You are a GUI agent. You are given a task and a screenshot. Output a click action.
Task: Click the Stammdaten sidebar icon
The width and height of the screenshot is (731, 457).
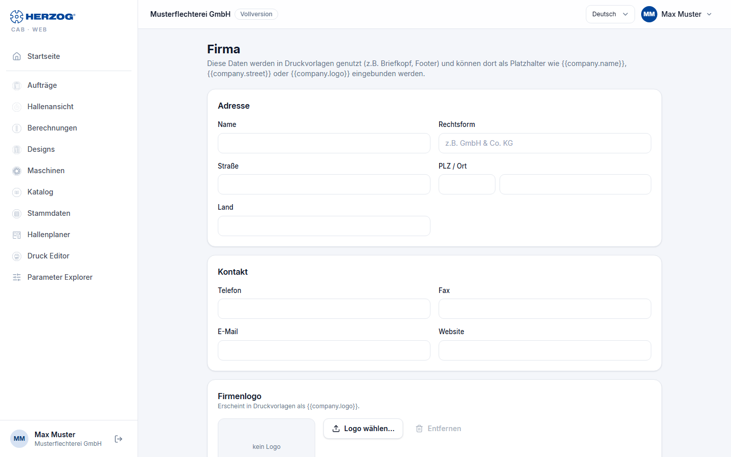click(x=17, y=213)
